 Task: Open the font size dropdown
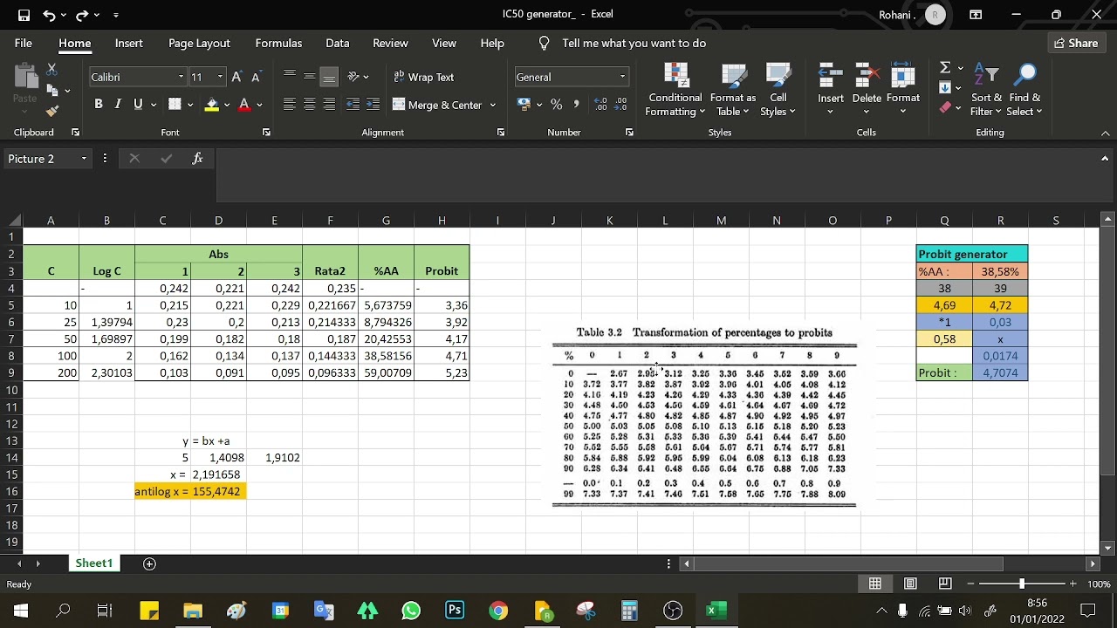(x=220, y=77)
